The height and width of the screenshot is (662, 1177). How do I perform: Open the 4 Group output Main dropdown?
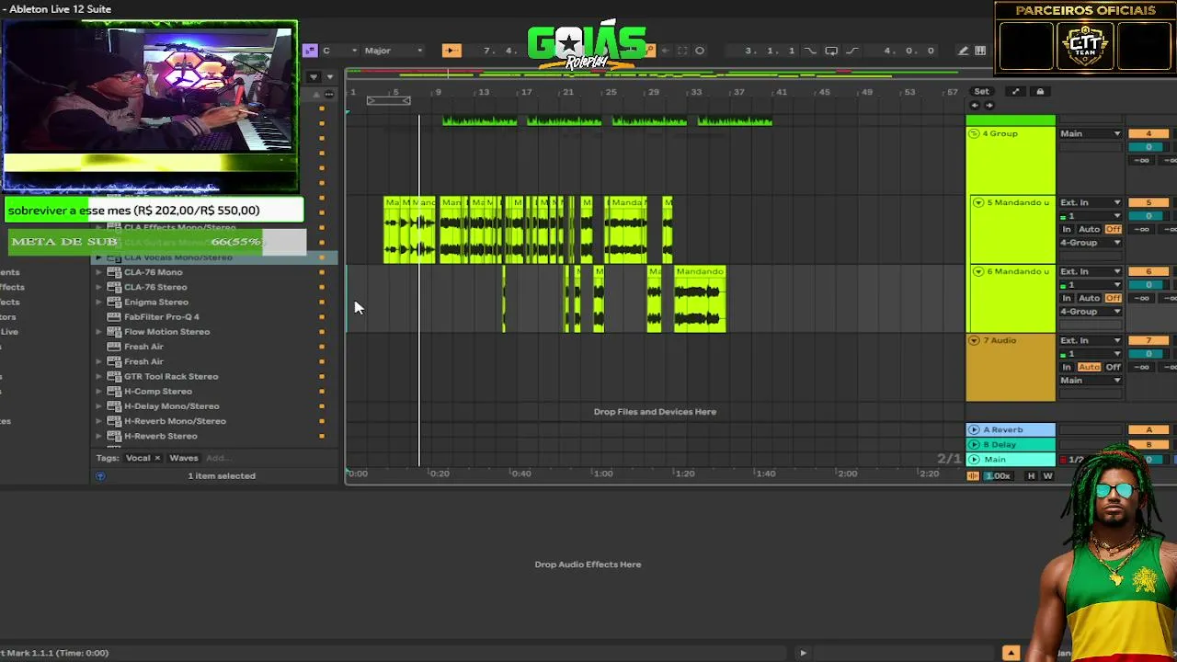pos(1091,134)
